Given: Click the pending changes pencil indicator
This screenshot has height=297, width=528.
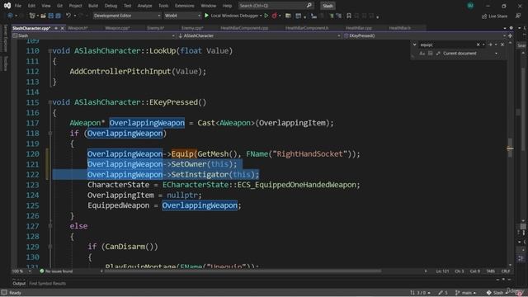Looking at the screenshot, I should click(x=443, y=293).
